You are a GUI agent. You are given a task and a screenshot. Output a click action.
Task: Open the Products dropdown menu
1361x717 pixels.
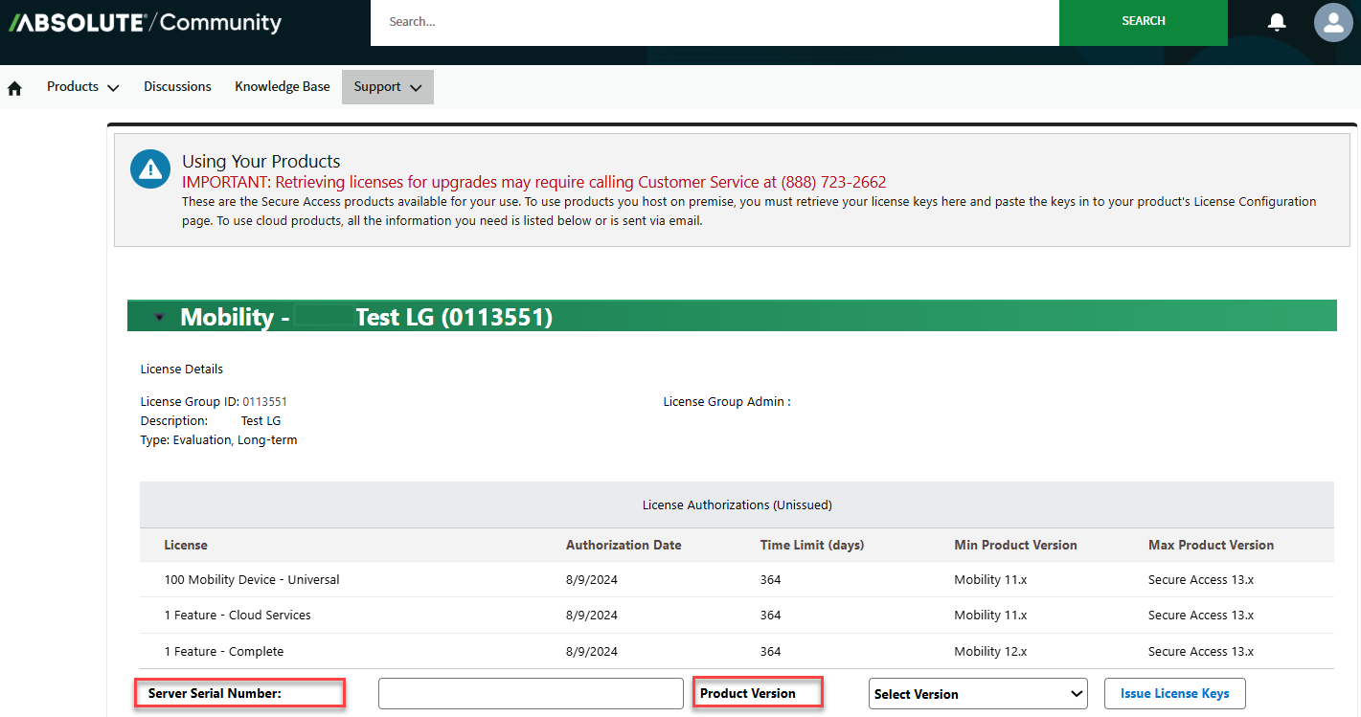82,86
